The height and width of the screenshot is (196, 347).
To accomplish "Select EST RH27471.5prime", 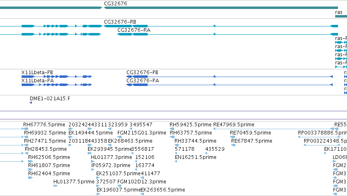I will point(45,141).
